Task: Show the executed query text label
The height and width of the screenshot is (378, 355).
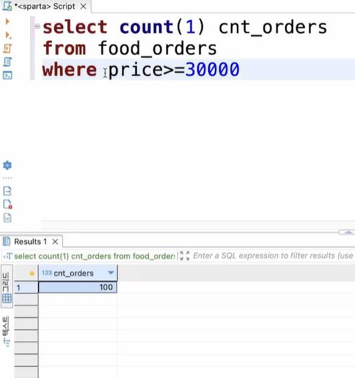Action: (x=94, y=256)
